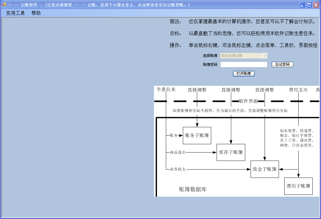Click the dropdown arrow beside 我的生意记账

265,56
